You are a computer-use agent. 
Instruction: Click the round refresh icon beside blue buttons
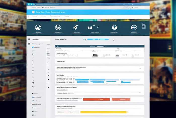click(113, 39)
